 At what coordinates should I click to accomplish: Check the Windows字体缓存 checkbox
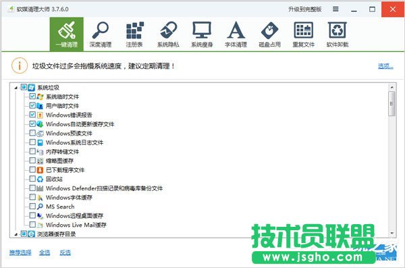(x=32, y=197)
